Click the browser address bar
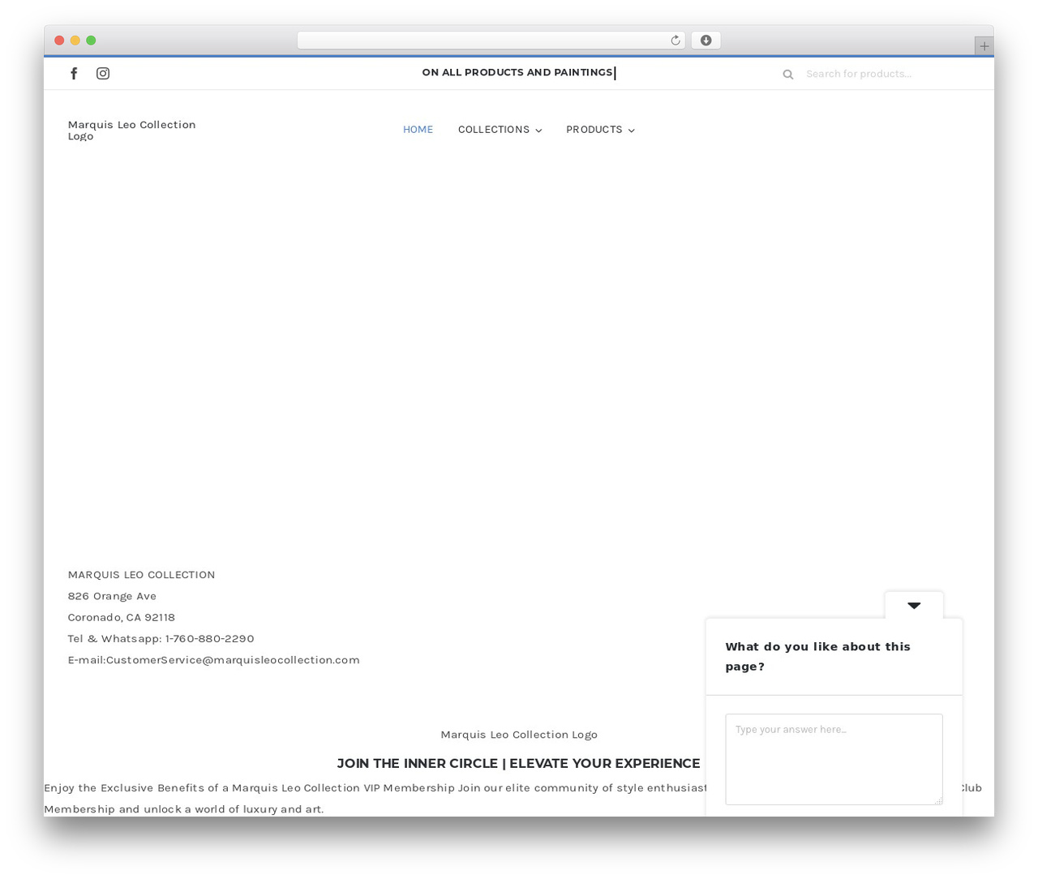The height and width of the screenshot is (879, 1038). [491, 41]
